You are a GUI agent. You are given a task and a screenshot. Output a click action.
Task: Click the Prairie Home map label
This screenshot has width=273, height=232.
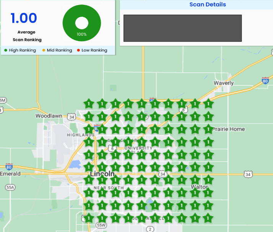tap(229, 129)
